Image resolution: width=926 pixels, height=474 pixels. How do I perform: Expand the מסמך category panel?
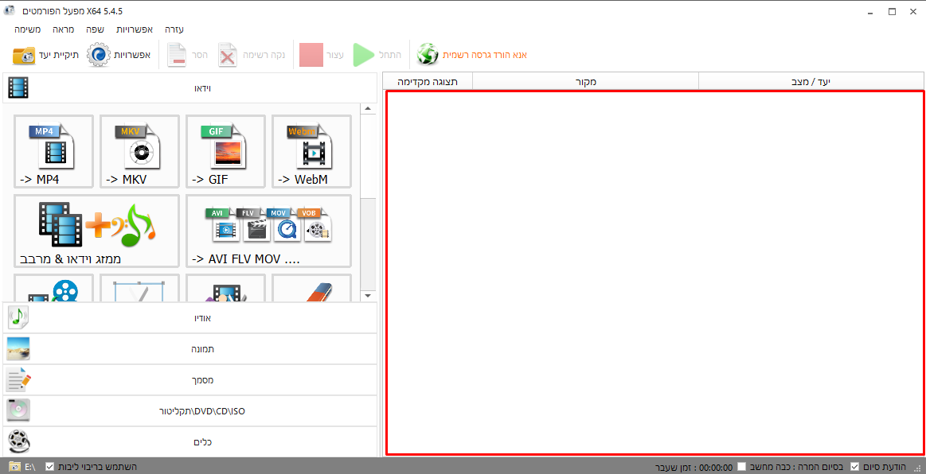pyautogui.click(x=189, y=379)
